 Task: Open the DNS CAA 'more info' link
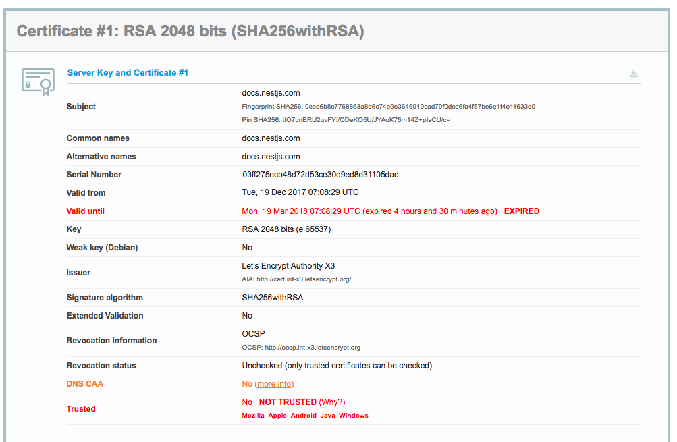point(274,384)
